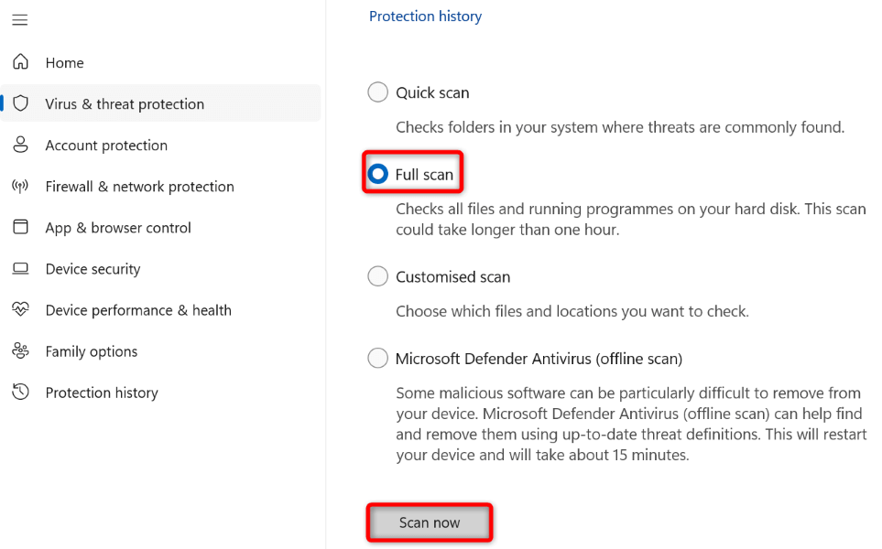Click the Account protection person icon
The height and width of the screenshot is (549, 882).
coord(20,145)
